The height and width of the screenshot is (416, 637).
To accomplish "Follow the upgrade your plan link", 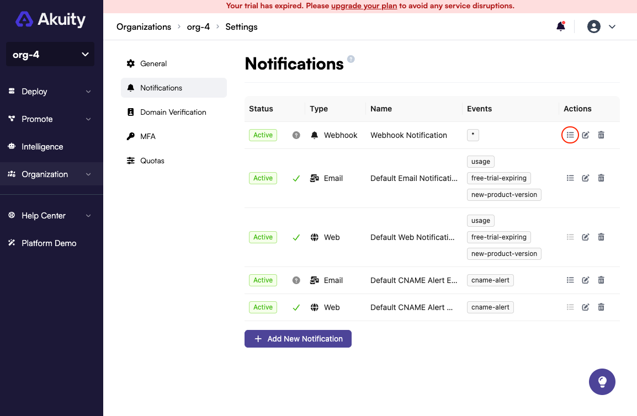I will [364, 6].
